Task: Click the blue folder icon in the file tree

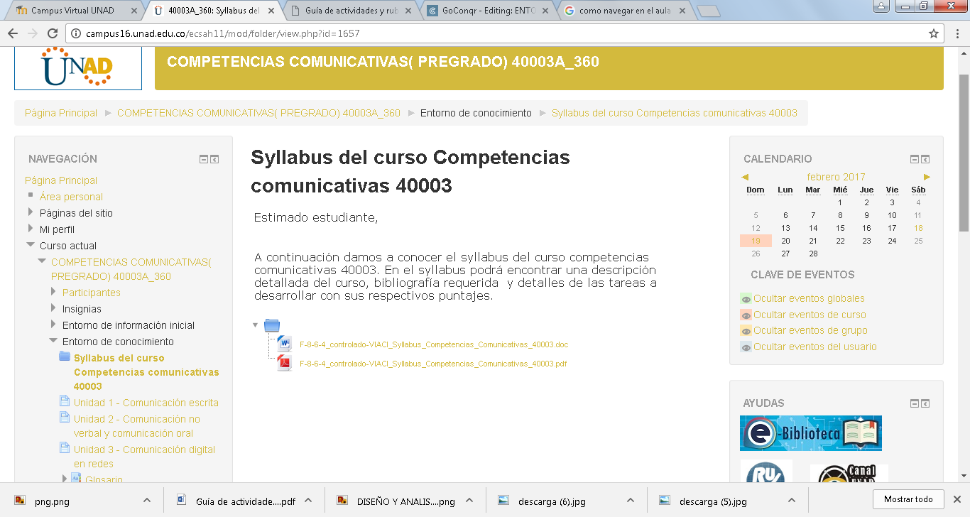Action: coord(271,326)
